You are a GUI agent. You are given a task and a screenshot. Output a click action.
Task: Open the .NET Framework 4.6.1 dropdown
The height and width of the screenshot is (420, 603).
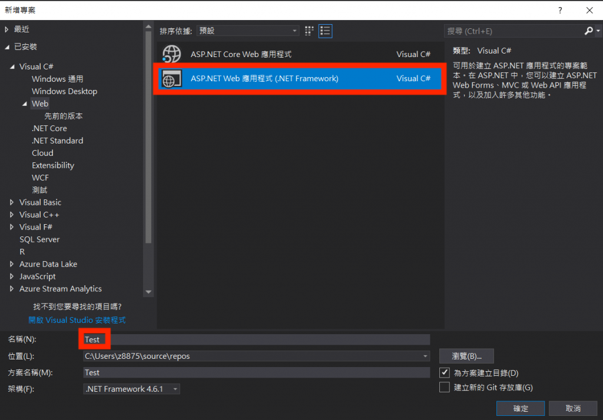[131, 389]
